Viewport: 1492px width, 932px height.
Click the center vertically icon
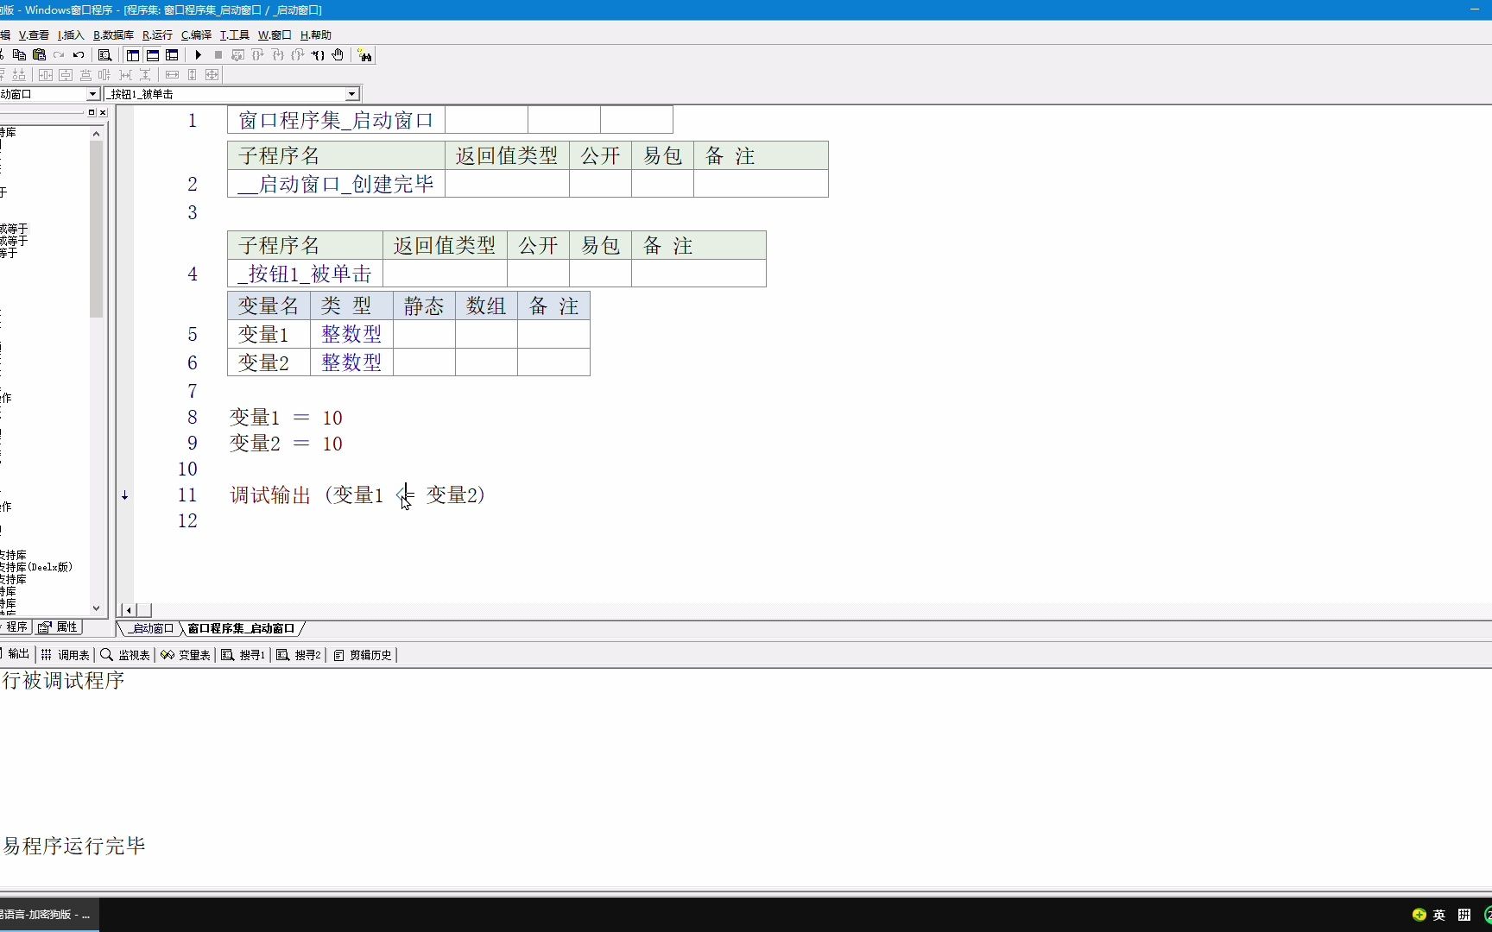pos(66,74)
